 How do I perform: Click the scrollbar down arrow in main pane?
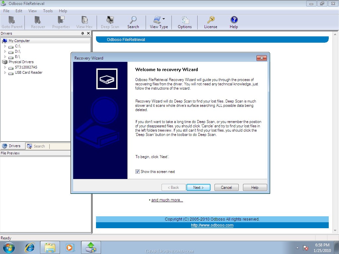pos(335,231)
